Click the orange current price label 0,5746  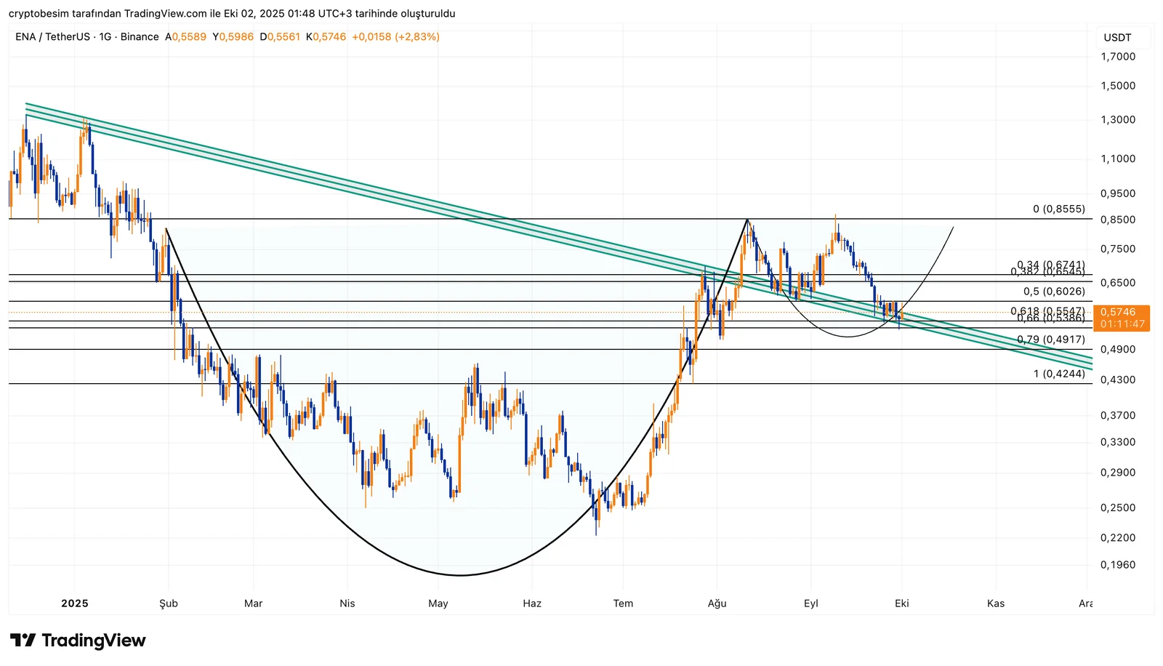pyautogui.click(x=1118, y=312)
